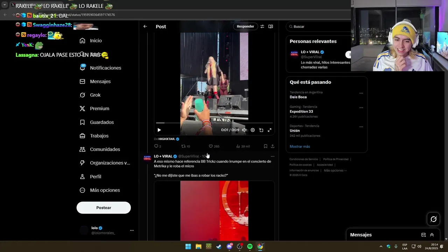Expand video to fullscreen
The height and width of the screenshot is (252, 448).
(269, 130)
